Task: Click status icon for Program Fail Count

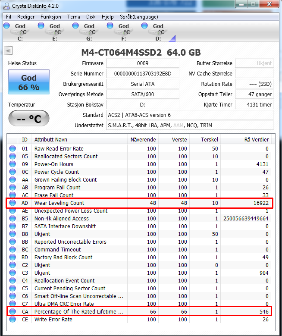Action: (13, 187)
